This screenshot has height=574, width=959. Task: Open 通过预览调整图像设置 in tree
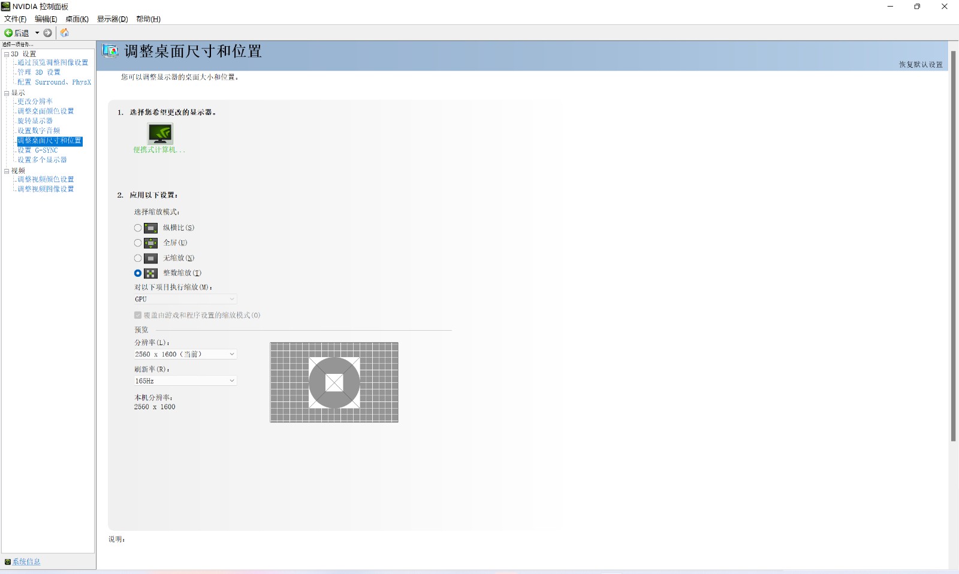pos(53,62)
